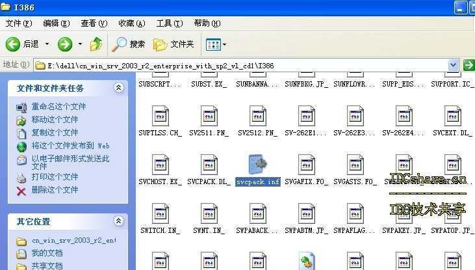Expand the address bar dropdown list
Viewport: 475px width, 270px height.
coord(453,65)
